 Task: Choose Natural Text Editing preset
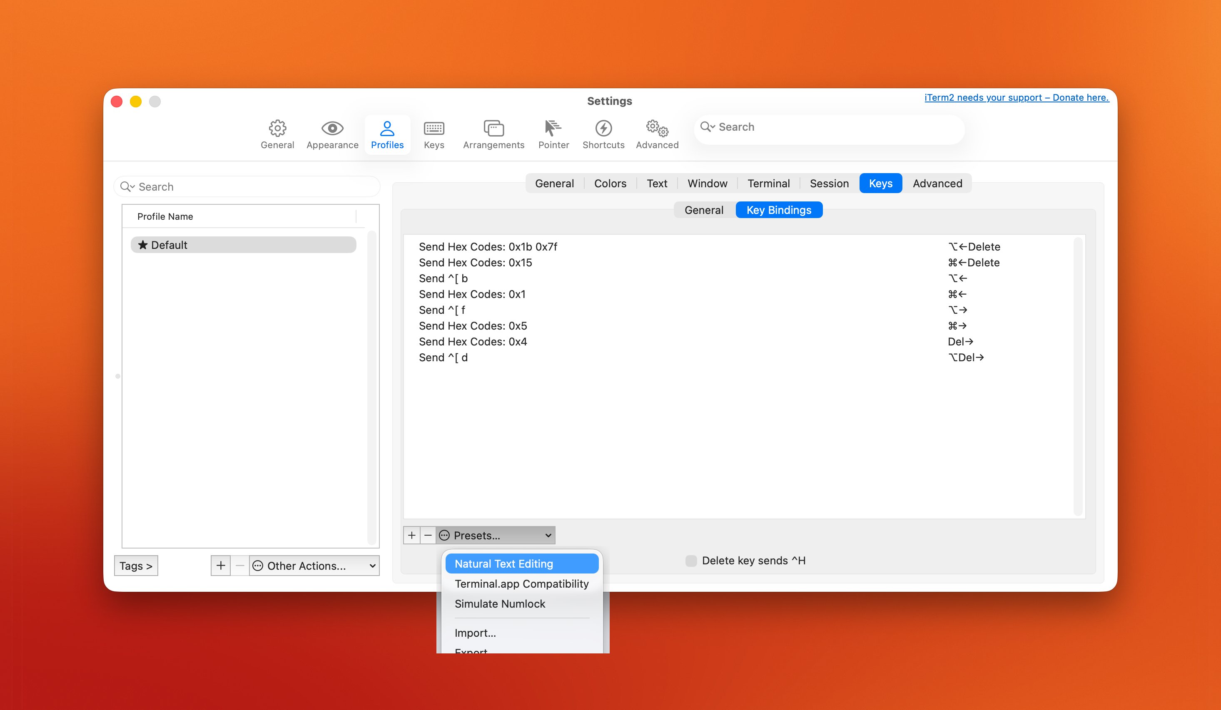tap(503, 564)
